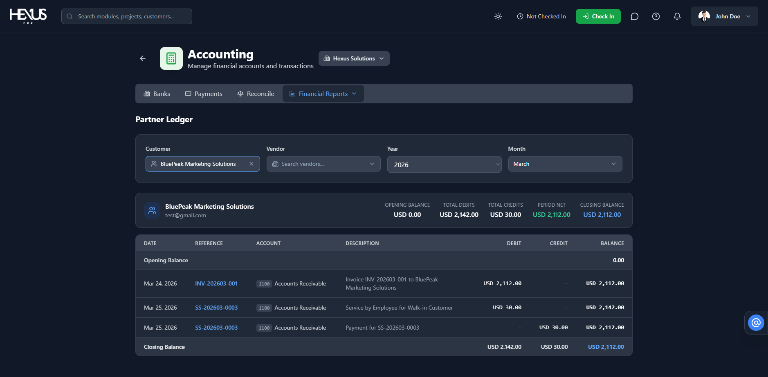Click the Closing Balance total USD 2,112.00 in table footer
This screenshot has width=768, height=377.
606,347
